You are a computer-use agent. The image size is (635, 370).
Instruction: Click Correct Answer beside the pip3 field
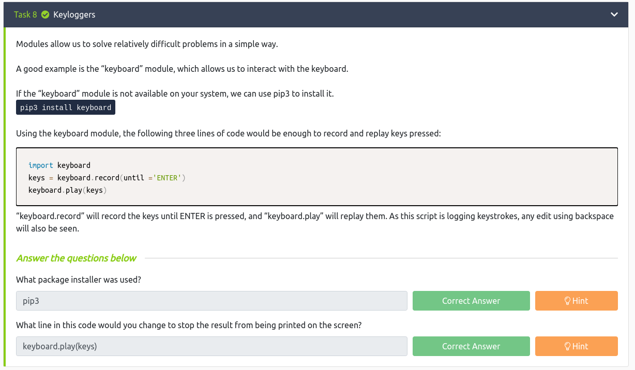(x=471, y=301)
